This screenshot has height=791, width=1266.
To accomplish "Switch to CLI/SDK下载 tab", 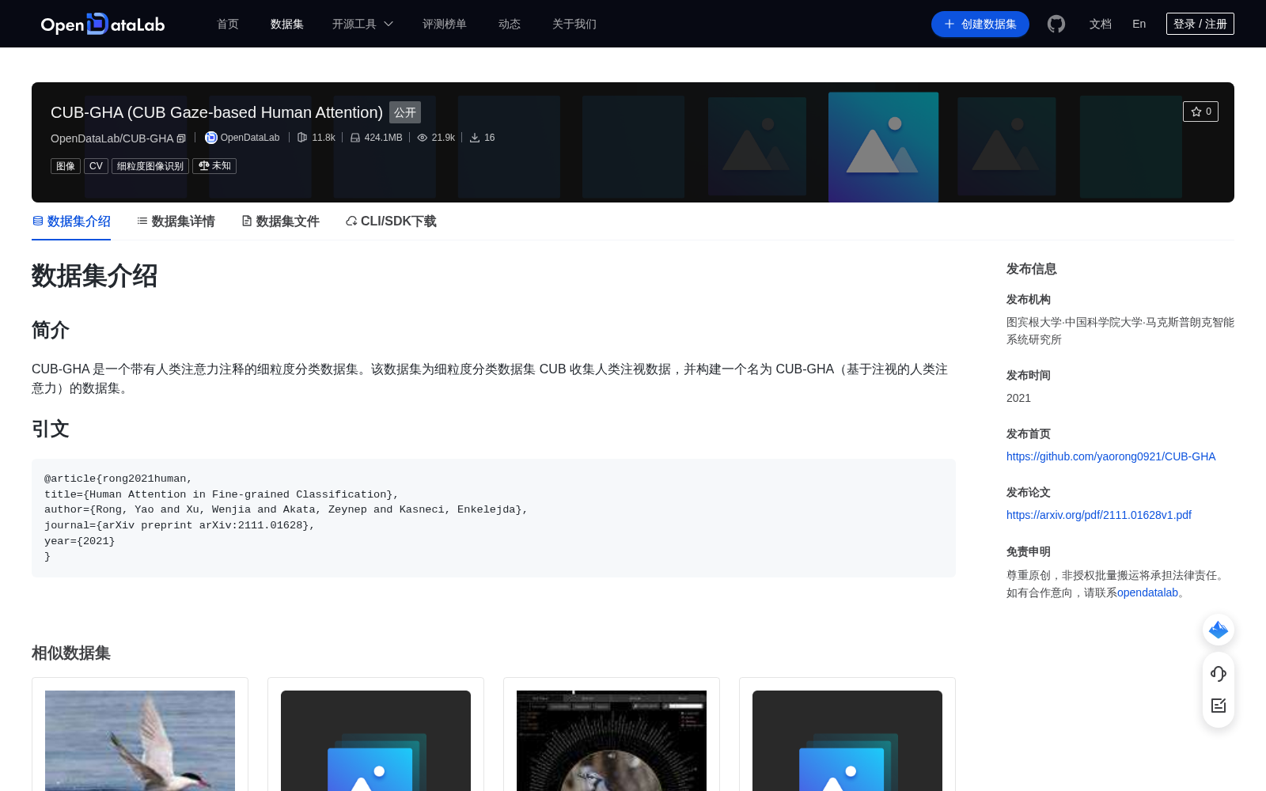I will coord(391,221).
